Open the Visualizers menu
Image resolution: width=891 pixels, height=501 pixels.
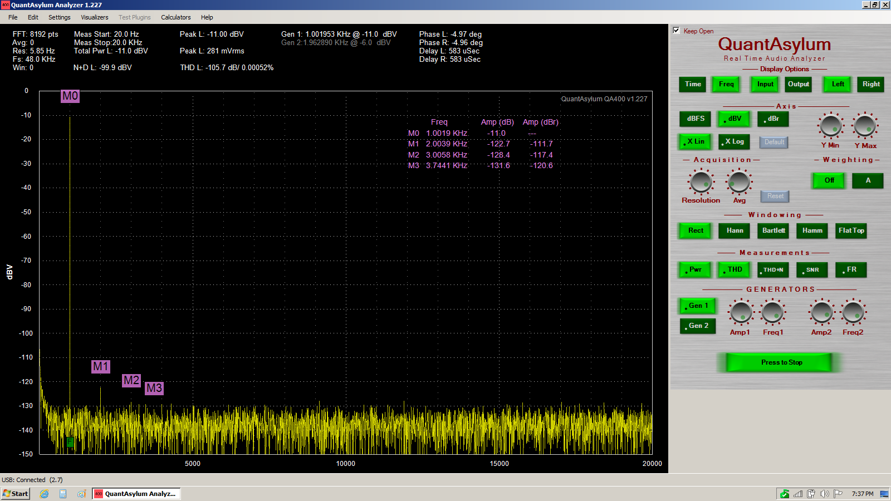[x=95, y=17]
